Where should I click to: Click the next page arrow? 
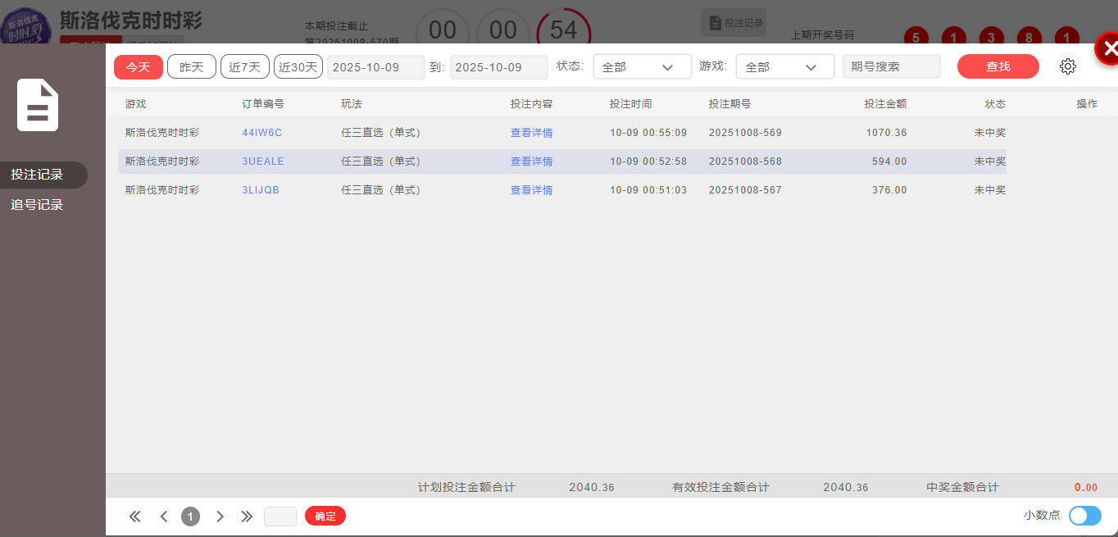pyautogui.click(x=220, y=517)
